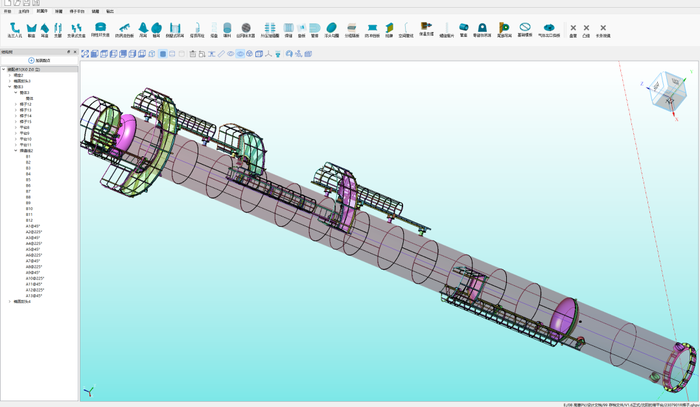Viewport: 700px width, 407px height.
Task: Select the 零部件吊耳 component lug tool
Action: 482,30
